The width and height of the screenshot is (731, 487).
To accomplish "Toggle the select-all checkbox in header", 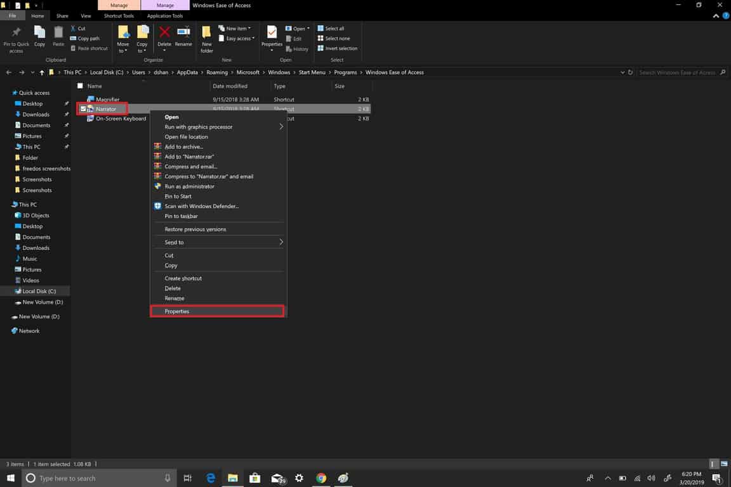I will (80, 86).
